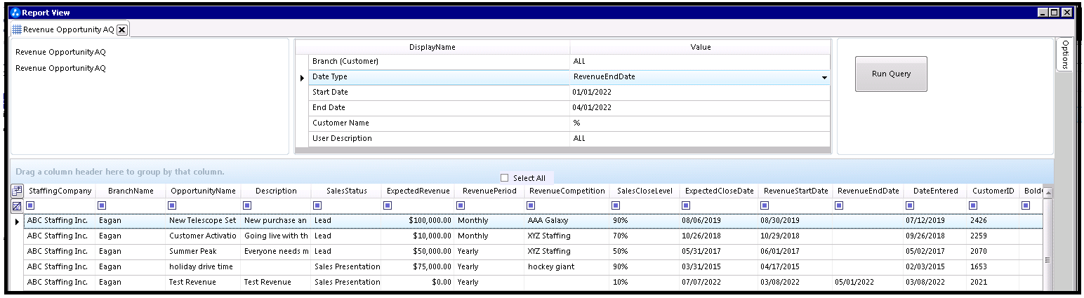Click the SalesCloseLevel filter operator icon
Screen dimensions: 1084x298
[616, 205]
